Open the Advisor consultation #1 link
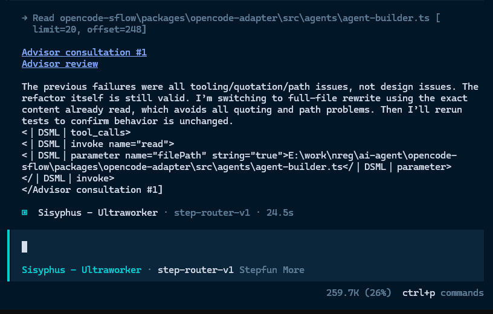The height and width of the screenshot is (314, 493). [x=84, y=52]
